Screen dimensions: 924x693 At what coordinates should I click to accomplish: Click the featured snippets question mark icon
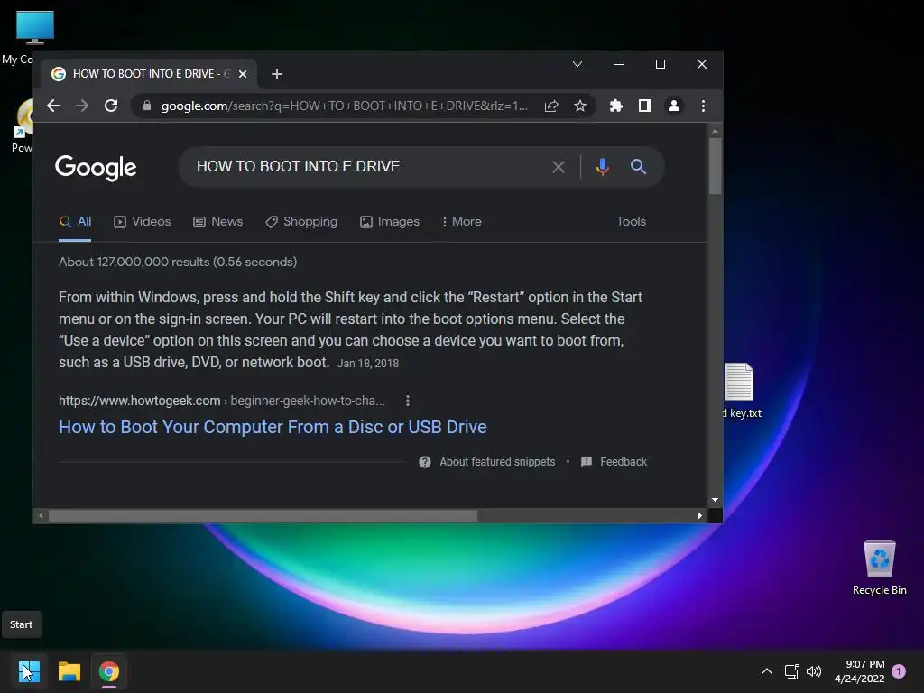pyautogui.click(x=425, y=462)
